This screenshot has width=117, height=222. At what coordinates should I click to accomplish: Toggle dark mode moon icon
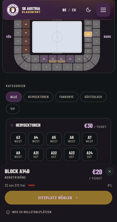point(88,10)
